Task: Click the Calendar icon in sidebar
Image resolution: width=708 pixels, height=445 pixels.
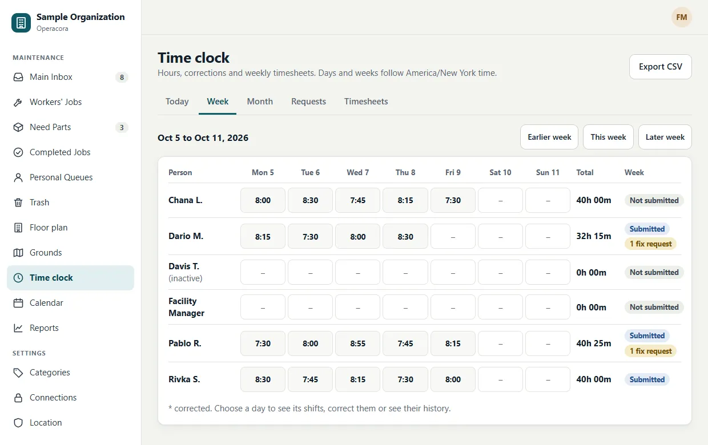Action: [18, 303]
